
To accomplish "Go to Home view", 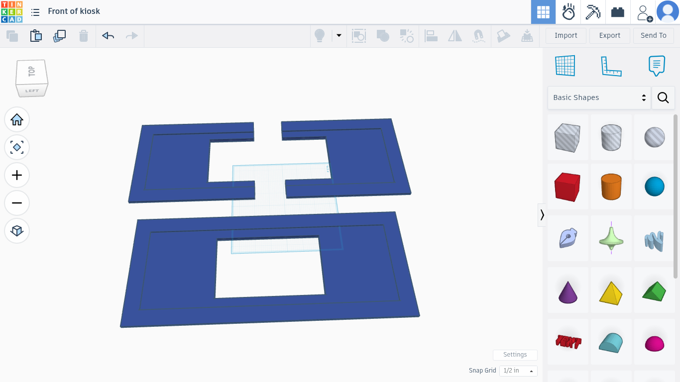I will (x=17, y=119).
